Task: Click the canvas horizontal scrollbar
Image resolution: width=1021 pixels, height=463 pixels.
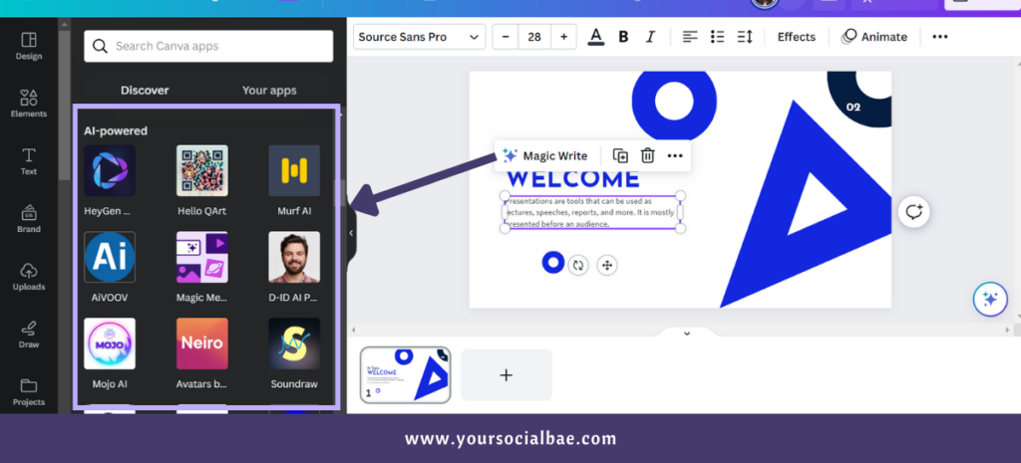Action: click(682, 331)
